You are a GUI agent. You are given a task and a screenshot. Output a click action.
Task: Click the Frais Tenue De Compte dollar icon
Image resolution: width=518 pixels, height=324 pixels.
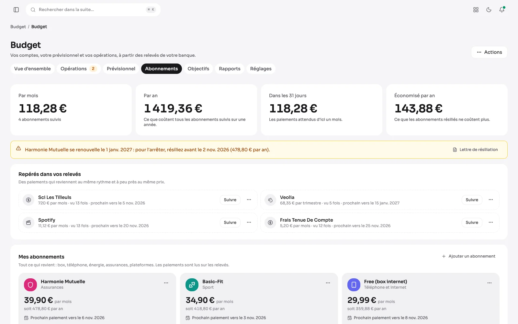click(270, 223)
